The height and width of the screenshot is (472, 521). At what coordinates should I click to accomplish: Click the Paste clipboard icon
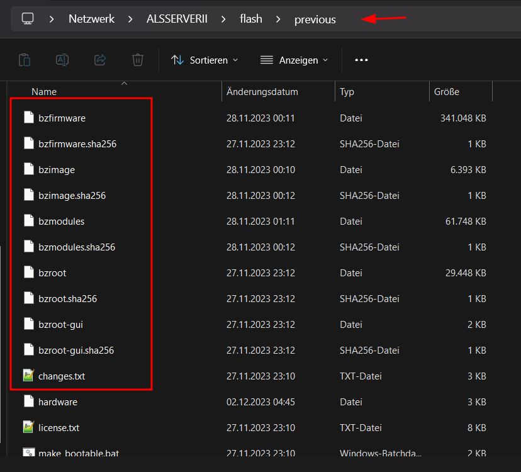pos(25,60)
